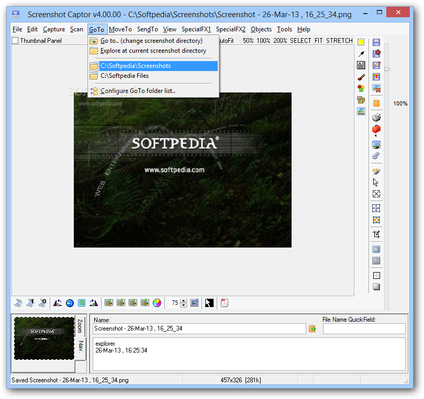Click the 75 value field
Screen dimensions: 424x399
tap(174, 303)
